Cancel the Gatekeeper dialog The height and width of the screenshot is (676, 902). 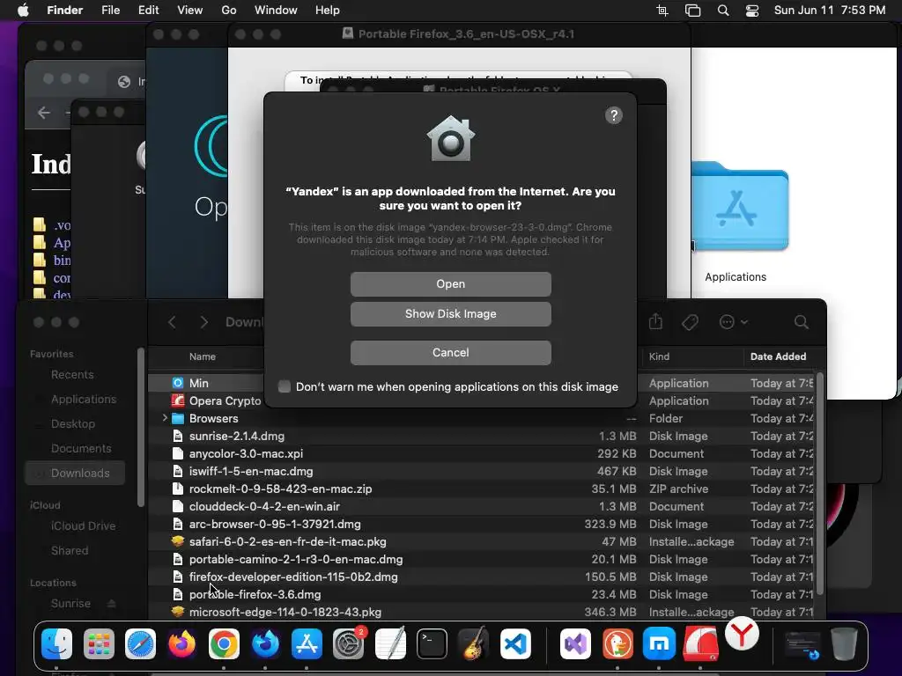450,352
